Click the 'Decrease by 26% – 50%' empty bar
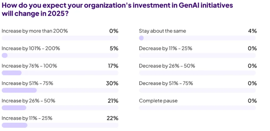This screenshot has width=270, height=131. (197, 73)
